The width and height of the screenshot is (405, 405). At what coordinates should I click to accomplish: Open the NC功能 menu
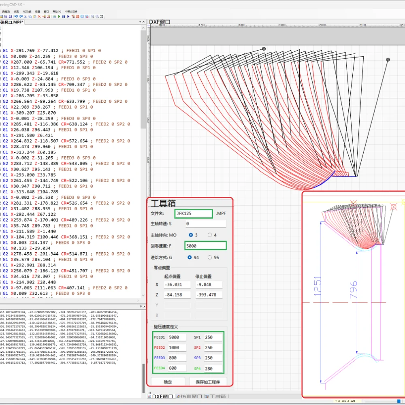pos(27,12)
